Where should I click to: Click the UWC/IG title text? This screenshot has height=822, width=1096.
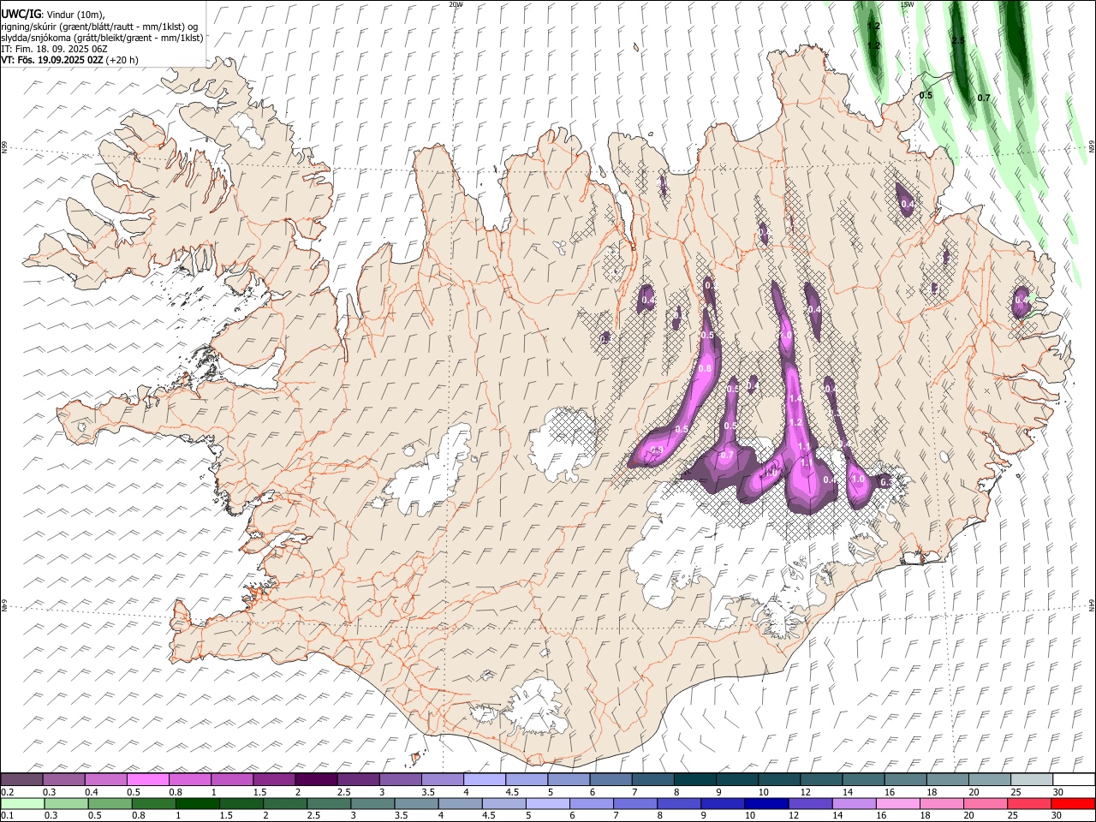pos(21,14)
